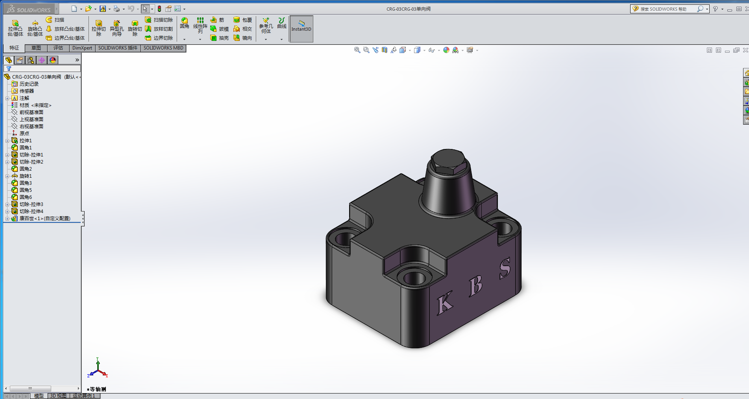
Task: Select 原点 (Origin) in feature tree
Action: coord(20,134)
